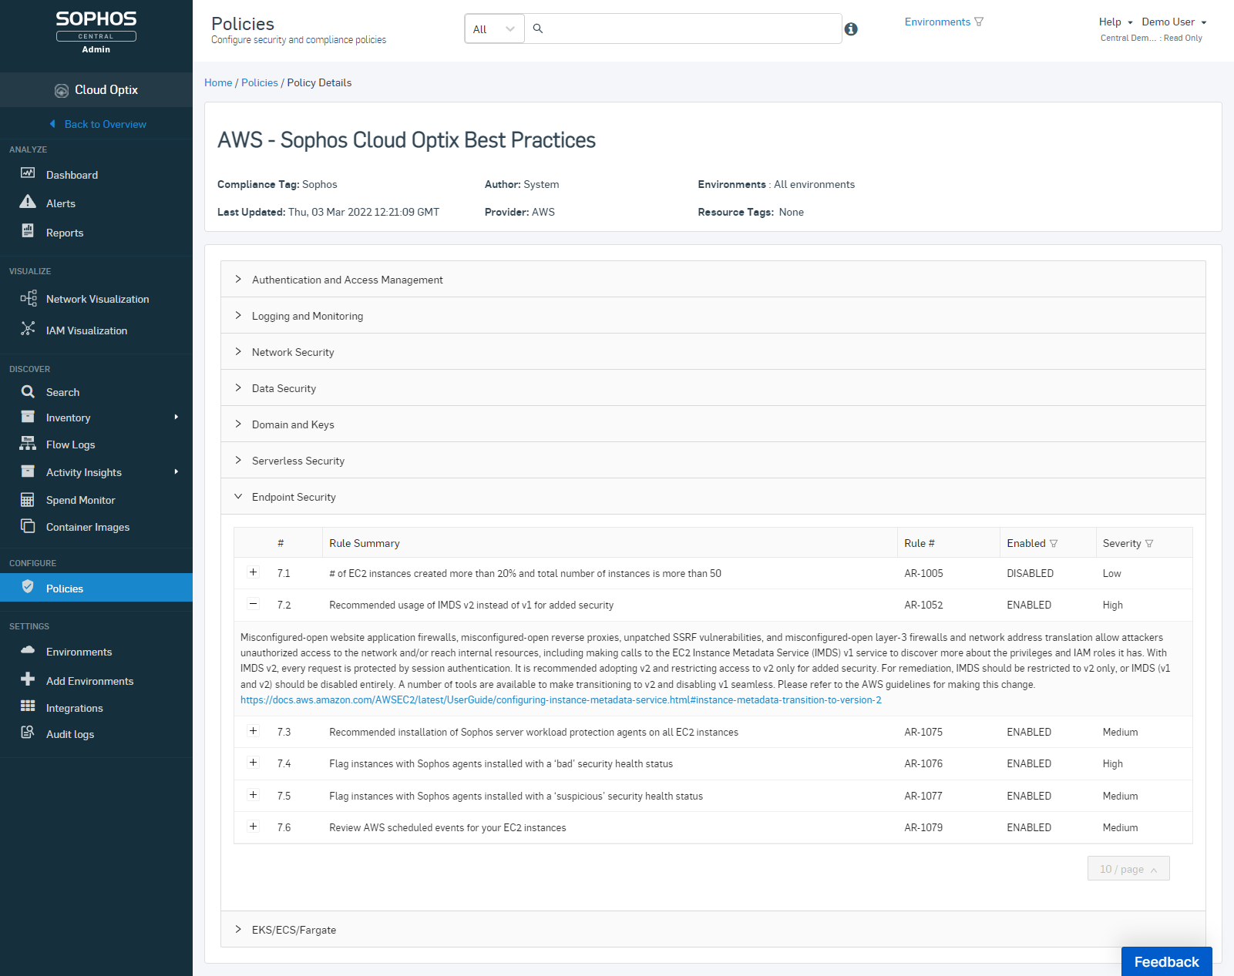Click the Environments cloud icon in Settings
1234x976 pixels.
[x=28, y=650]
